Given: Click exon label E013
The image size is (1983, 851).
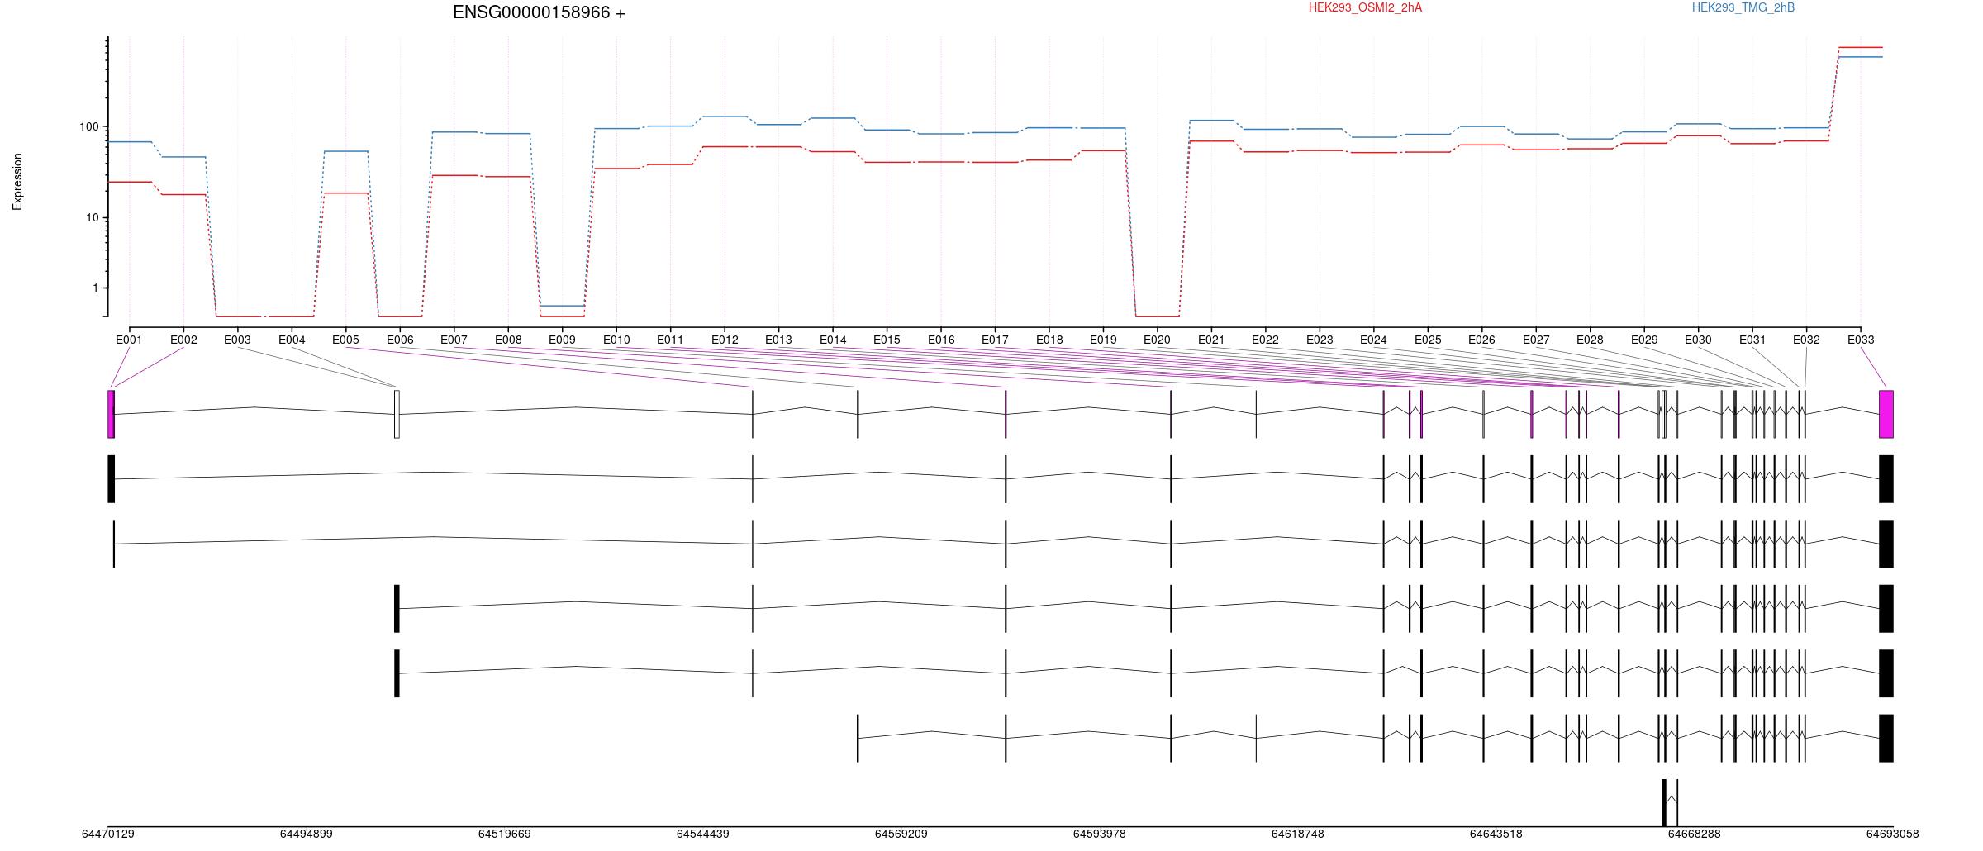Looking at the screenshot, I should tap(778, 340).
